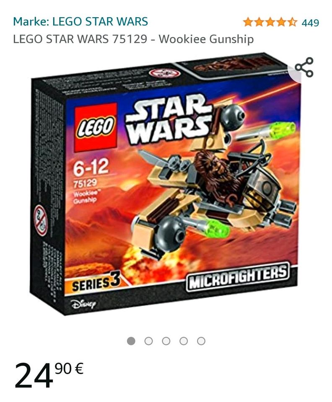Tap the share icon on product image
The image size is (332, 402).
tap(304, 67)
